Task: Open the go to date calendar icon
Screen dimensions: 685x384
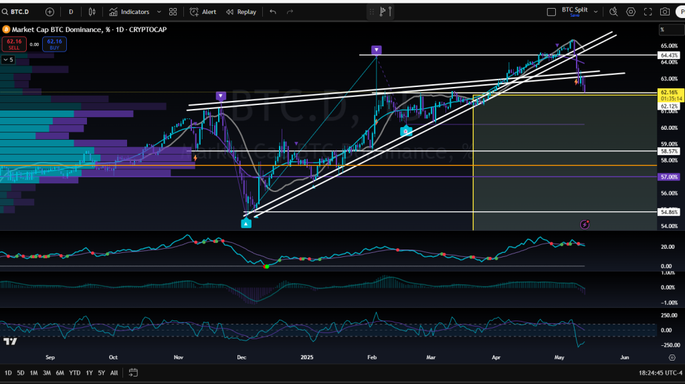Action: (133, 373)
